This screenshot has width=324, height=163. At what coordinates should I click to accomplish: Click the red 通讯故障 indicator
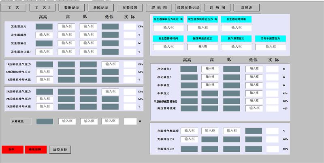pos(36,149)
